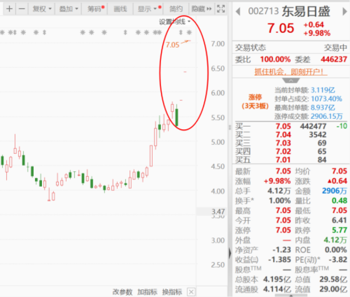Click the 跌停 5.77 value

pos(339,230)
